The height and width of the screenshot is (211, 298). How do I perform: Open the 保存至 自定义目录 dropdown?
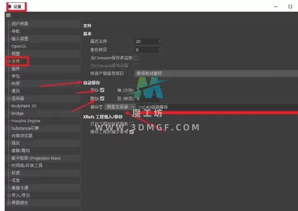click(120, 107)
